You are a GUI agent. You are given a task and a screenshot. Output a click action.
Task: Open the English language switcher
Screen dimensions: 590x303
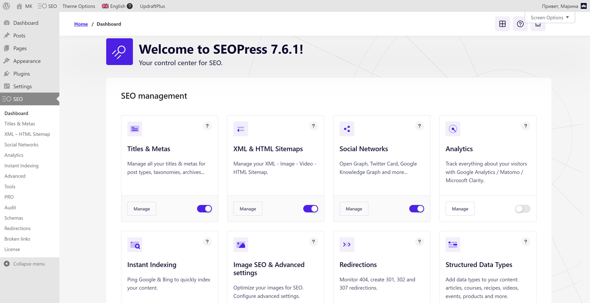(x=114, y=6)
